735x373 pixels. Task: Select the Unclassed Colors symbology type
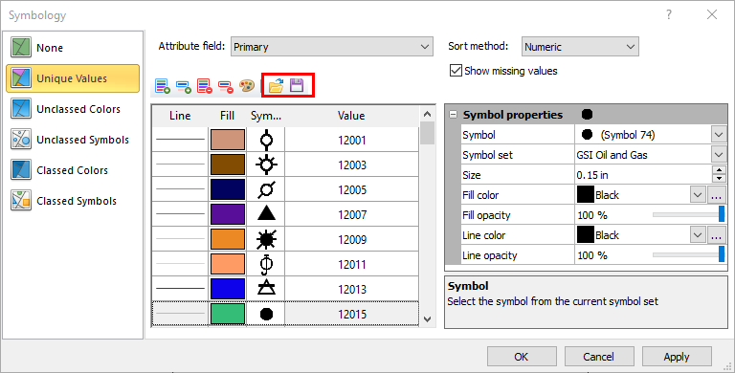click(73, 109)
